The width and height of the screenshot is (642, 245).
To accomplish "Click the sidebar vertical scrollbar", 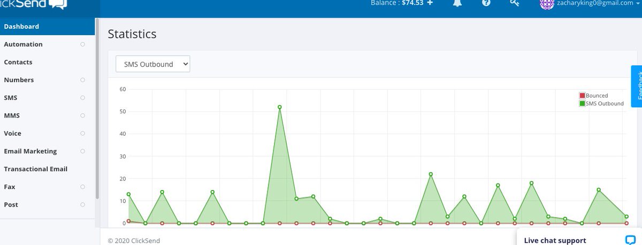I will (97, 108).
